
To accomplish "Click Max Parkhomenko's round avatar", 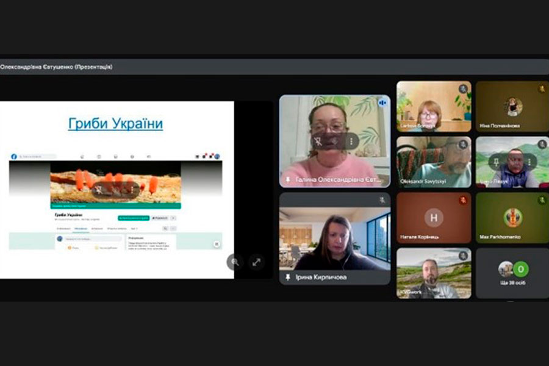I will tap(513, 218).
